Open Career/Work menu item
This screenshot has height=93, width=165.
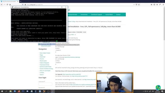[109, 14]
